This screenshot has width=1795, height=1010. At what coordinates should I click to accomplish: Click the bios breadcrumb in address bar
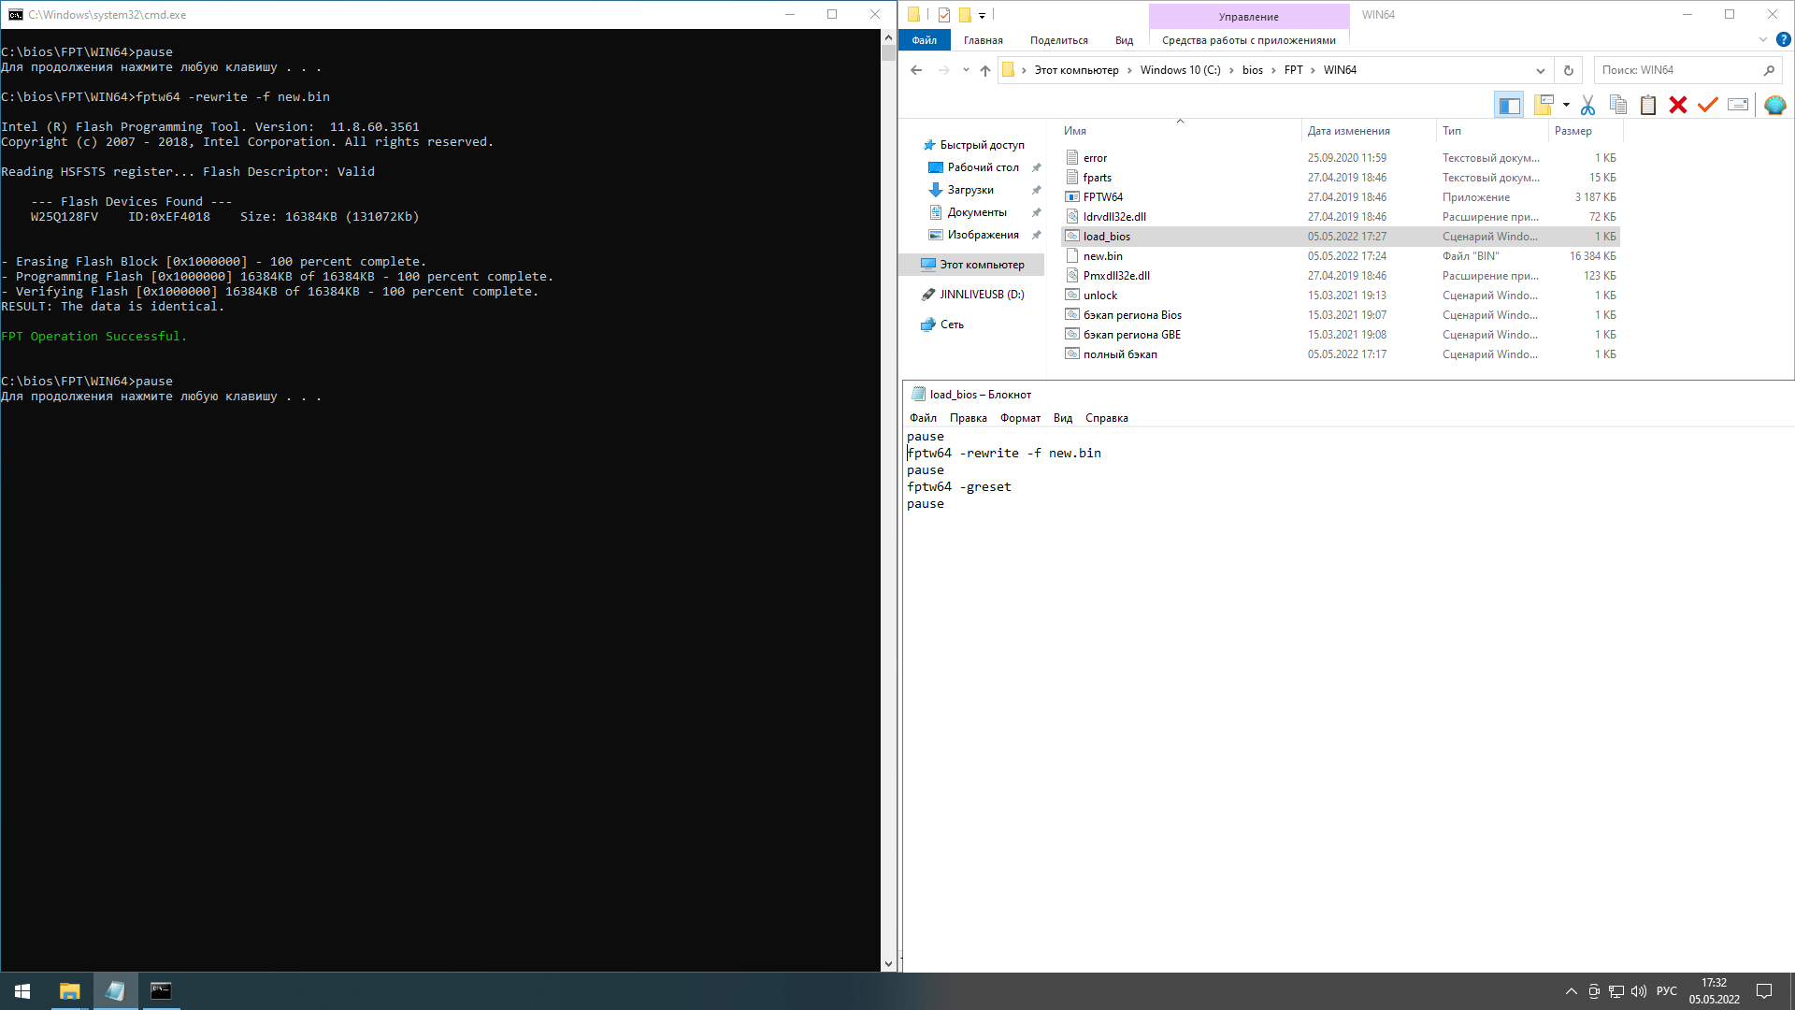[x=1252, y=70]
